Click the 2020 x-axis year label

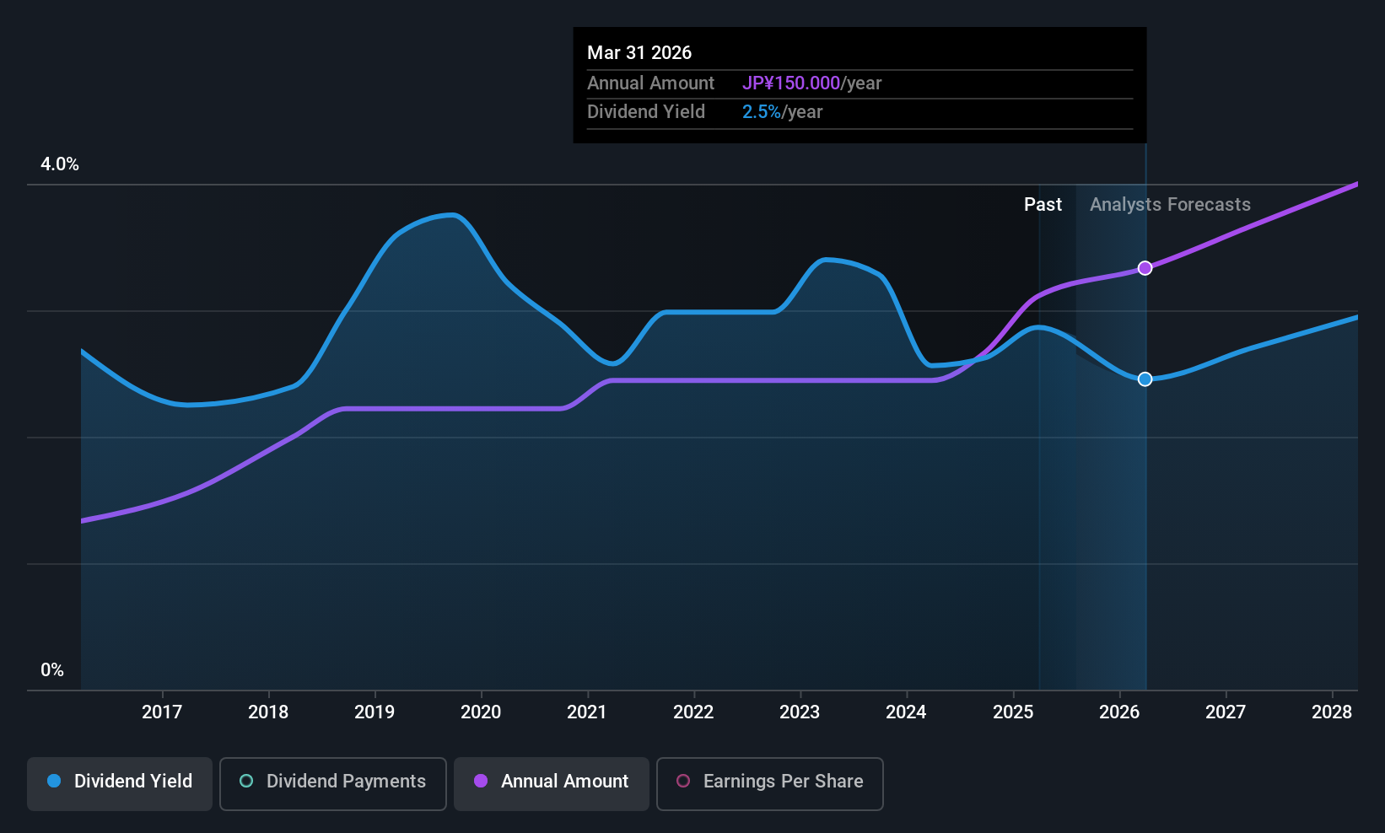point(481,712)
